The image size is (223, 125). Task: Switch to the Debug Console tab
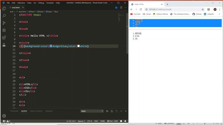(x=36, y=111)
